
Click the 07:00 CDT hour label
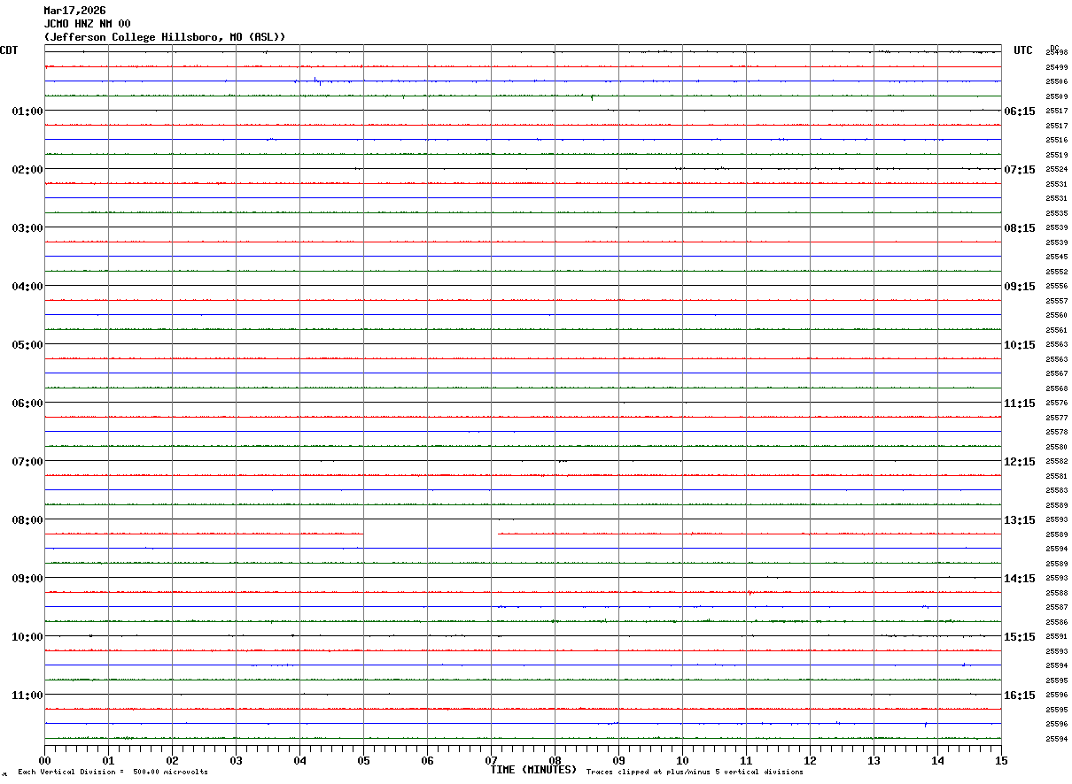pos(27,461)
